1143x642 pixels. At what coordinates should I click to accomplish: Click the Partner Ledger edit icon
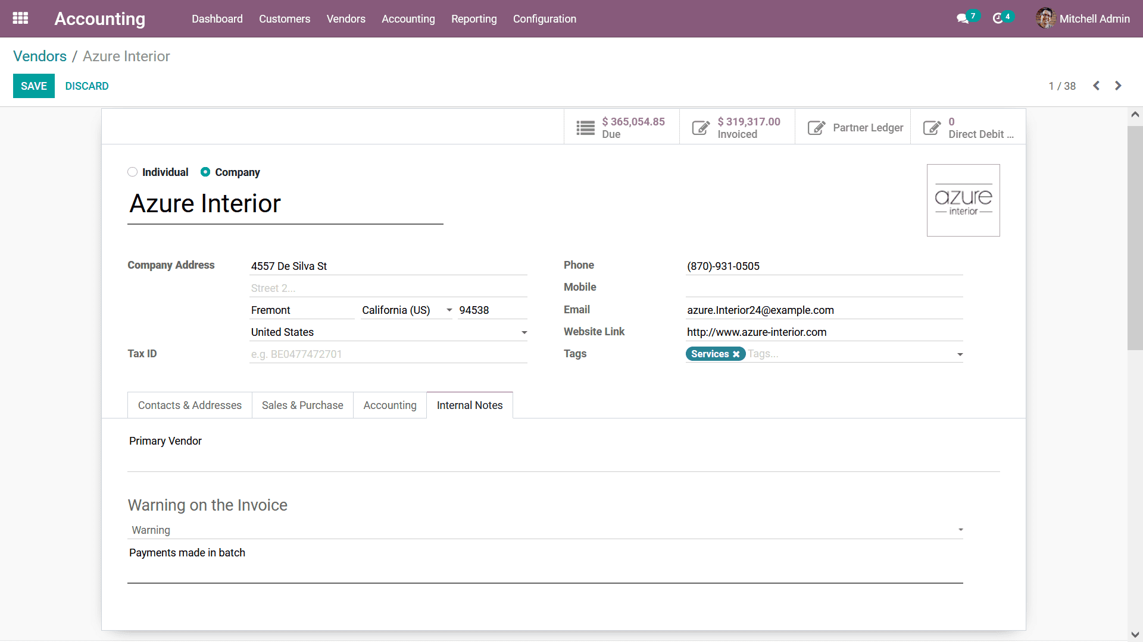(816, 127)
